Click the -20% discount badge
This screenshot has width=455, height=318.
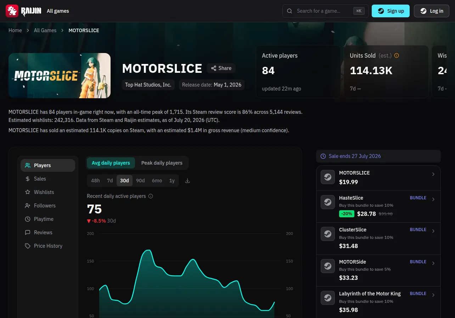[x=347, y=214]
